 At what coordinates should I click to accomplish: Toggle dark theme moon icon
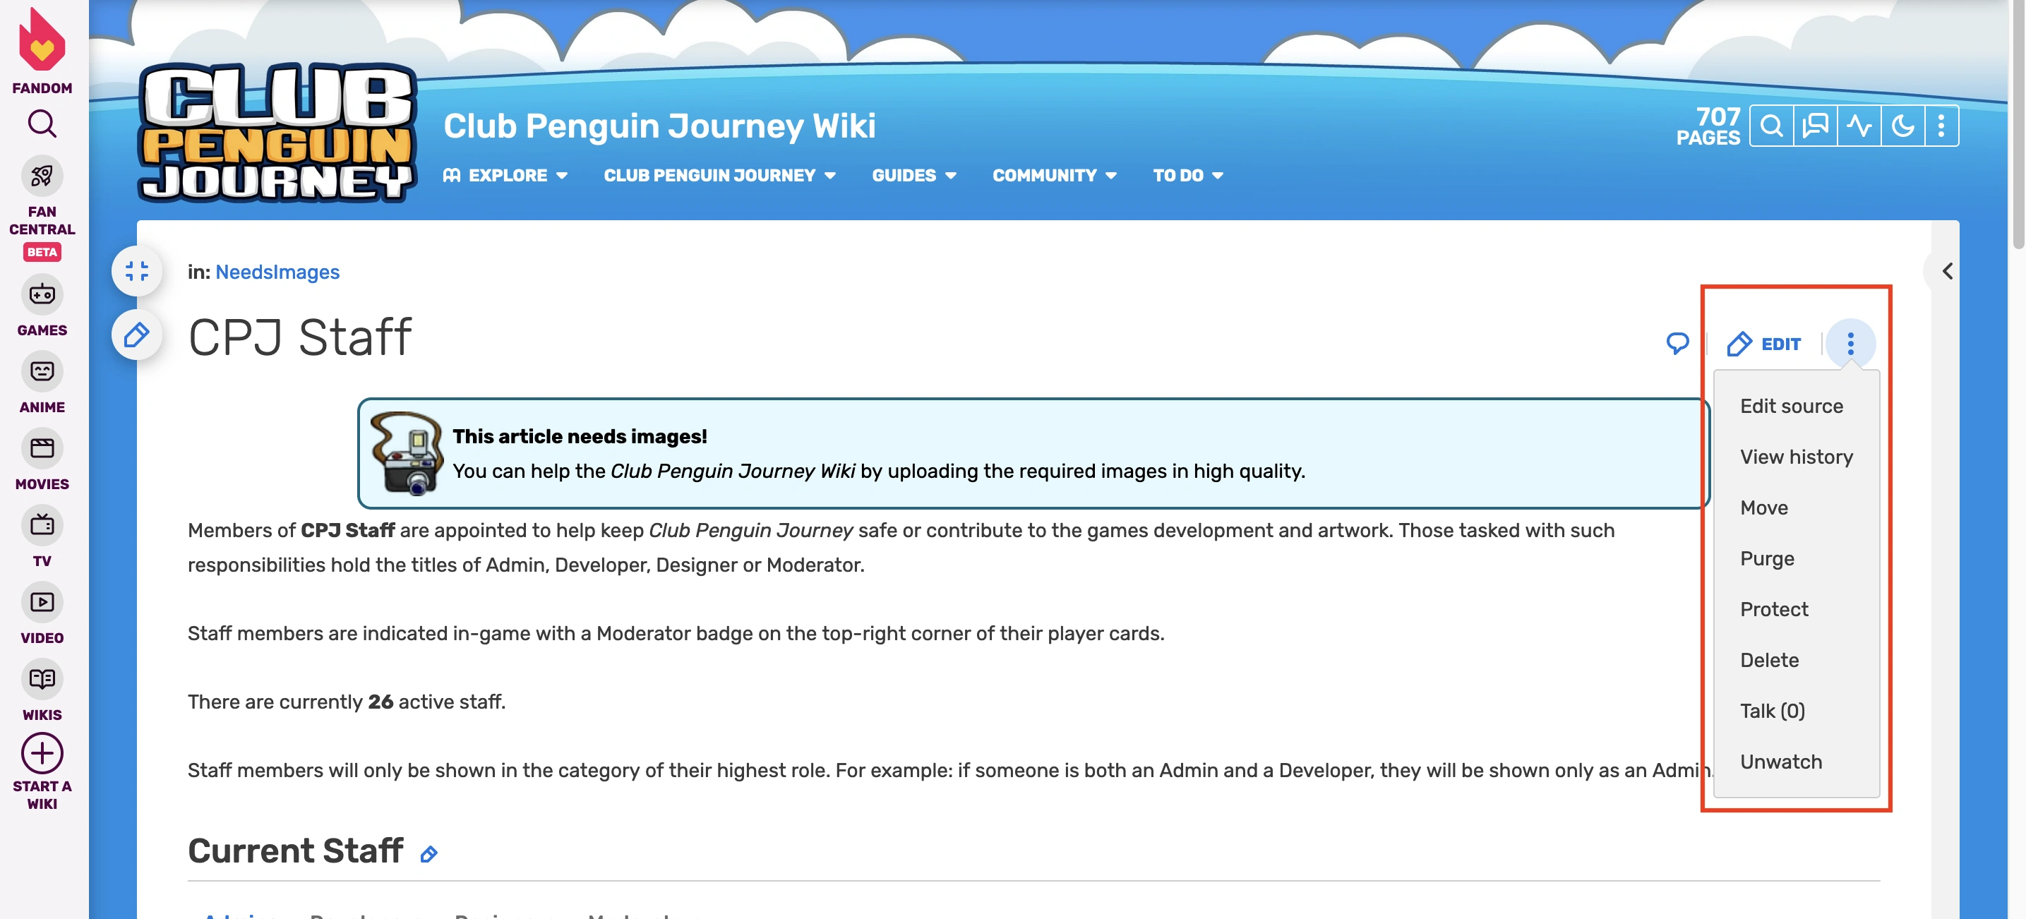coord(1902,126)
